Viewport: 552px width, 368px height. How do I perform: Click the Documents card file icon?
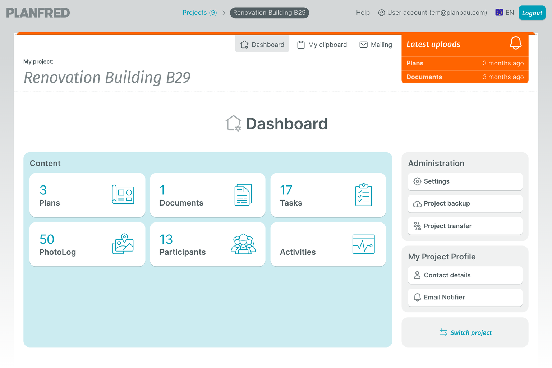pos(243,195)
